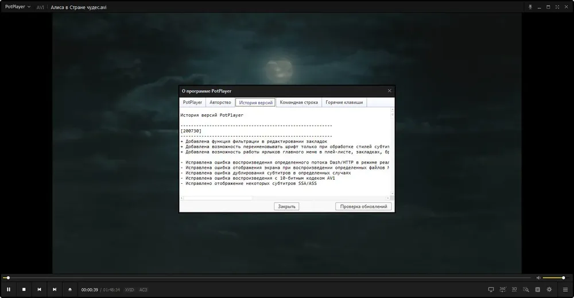Viewport: 574px width, 298px height.
Task: Open the Командная строка tab
Action: pyautogui.click(x=298, y=103)
